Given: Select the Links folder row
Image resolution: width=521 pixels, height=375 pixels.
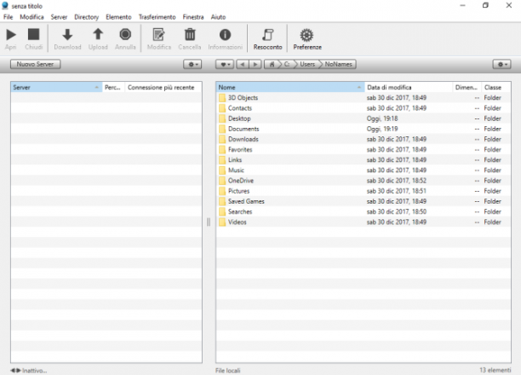Looking at the screenshot, I should tap(364, 160).
